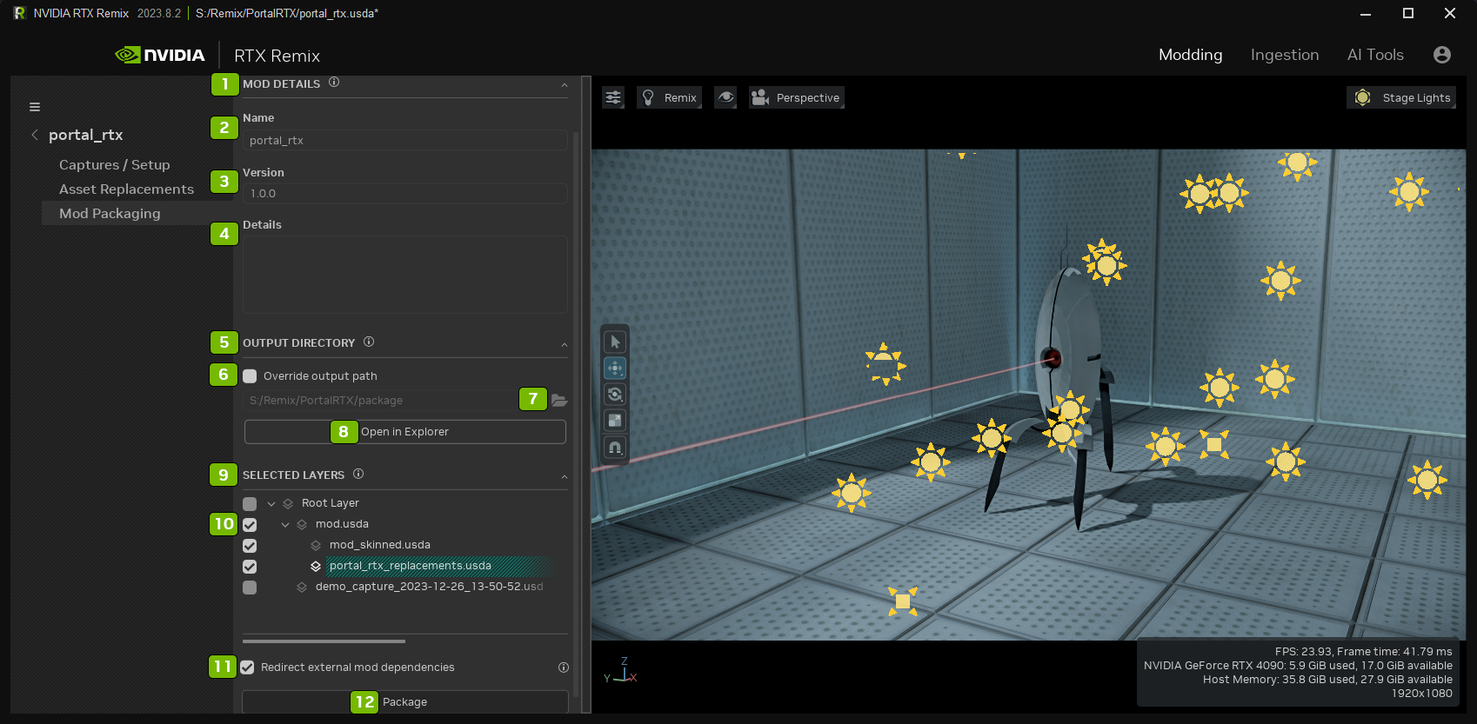Click the RTX Remix title bar app icon
The image size is (1477, 724).
point(19,13)
